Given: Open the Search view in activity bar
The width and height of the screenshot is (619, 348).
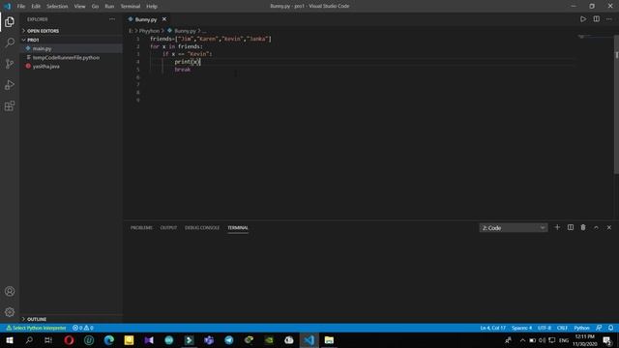Looking at the screenshot, I should [x=10, y=43].
